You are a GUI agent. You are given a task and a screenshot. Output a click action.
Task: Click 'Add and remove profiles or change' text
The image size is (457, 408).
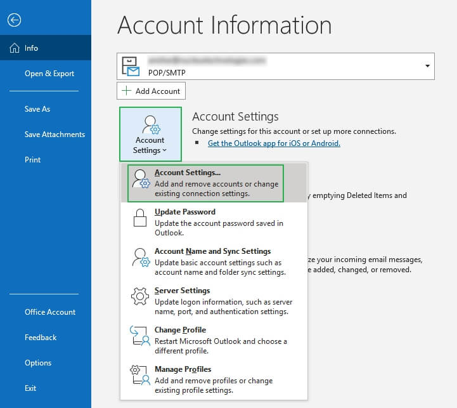214,381
